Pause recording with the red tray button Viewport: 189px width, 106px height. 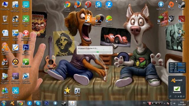click(x=150, y=103)
